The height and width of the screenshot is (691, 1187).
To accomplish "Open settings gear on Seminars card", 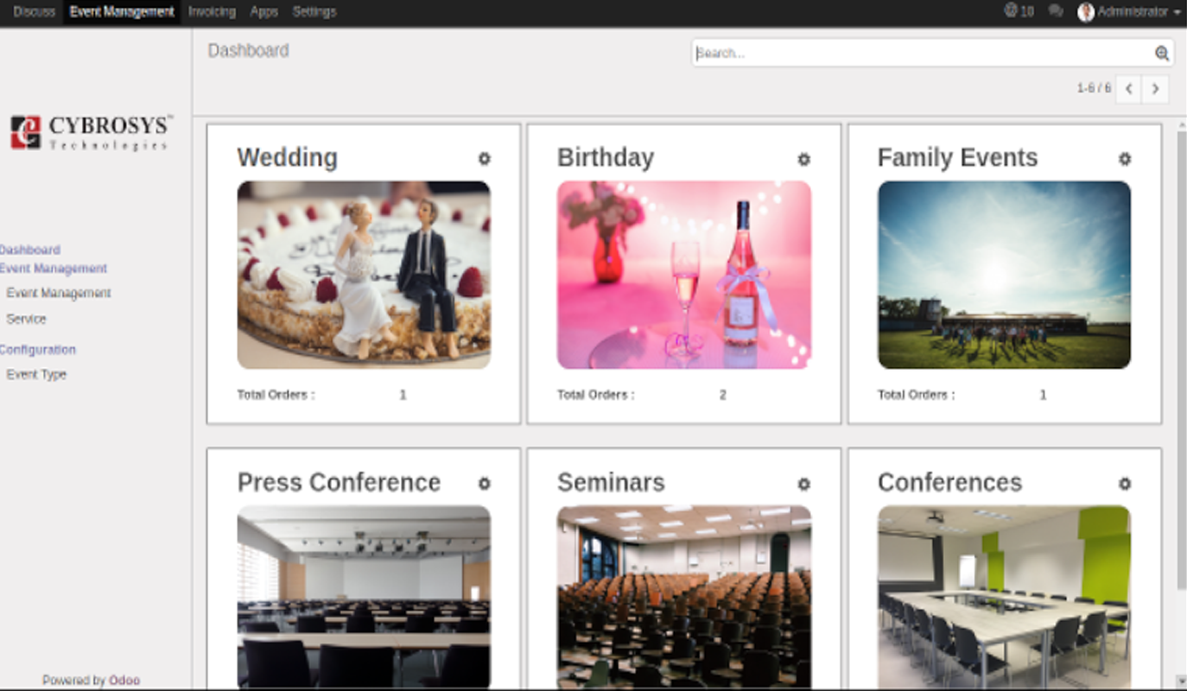I will click(x=803, y=484).
